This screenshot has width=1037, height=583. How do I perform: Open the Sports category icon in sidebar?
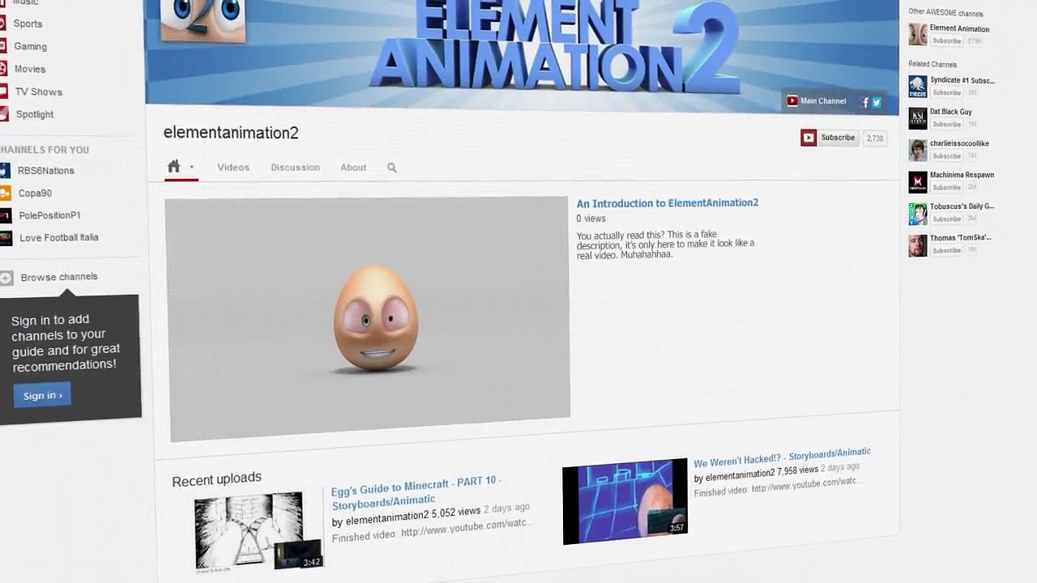(x=3, y=23)
